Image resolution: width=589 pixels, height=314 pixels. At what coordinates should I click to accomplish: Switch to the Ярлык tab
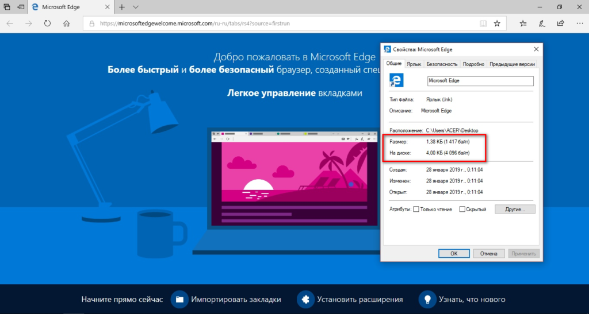tap(414, 64)
